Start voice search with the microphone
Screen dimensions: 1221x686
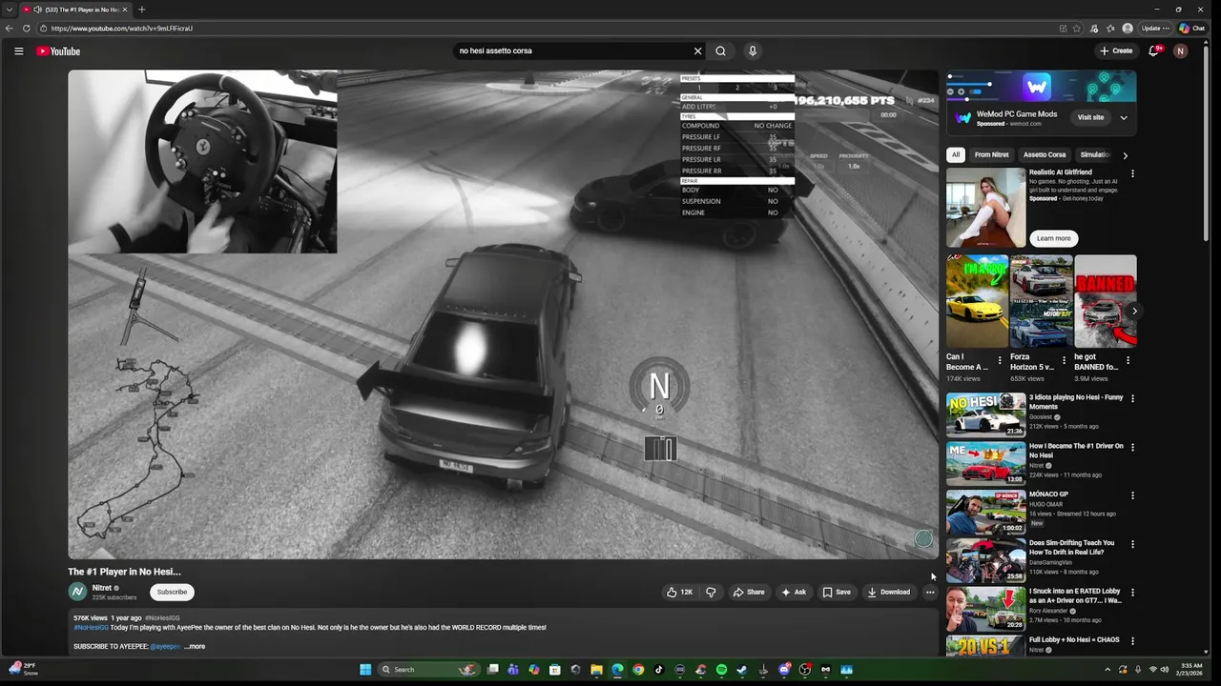tap(753, 51)
